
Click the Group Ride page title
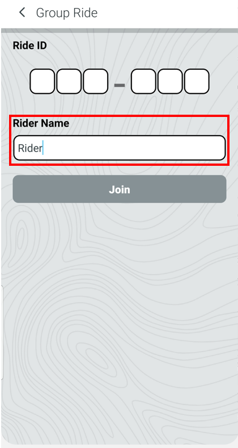click(67, 13)
